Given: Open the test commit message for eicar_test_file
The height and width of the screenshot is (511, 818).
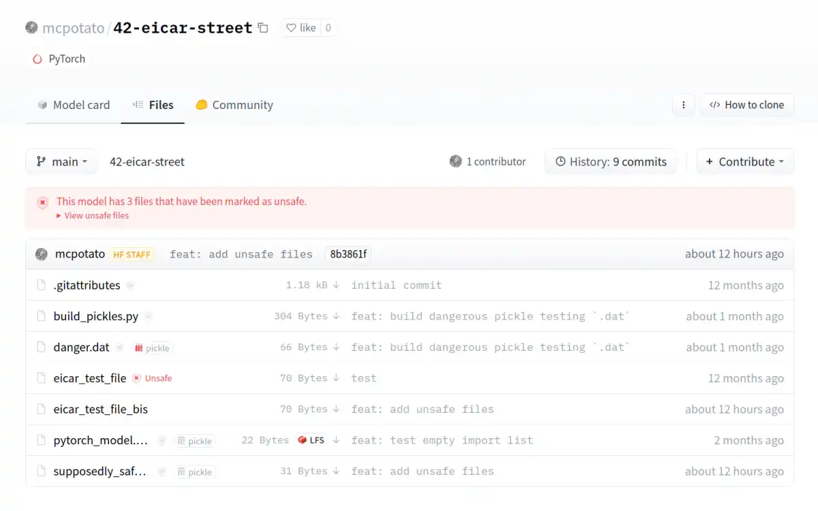Looking at the screenshot, I should click(x=363, y=378).
